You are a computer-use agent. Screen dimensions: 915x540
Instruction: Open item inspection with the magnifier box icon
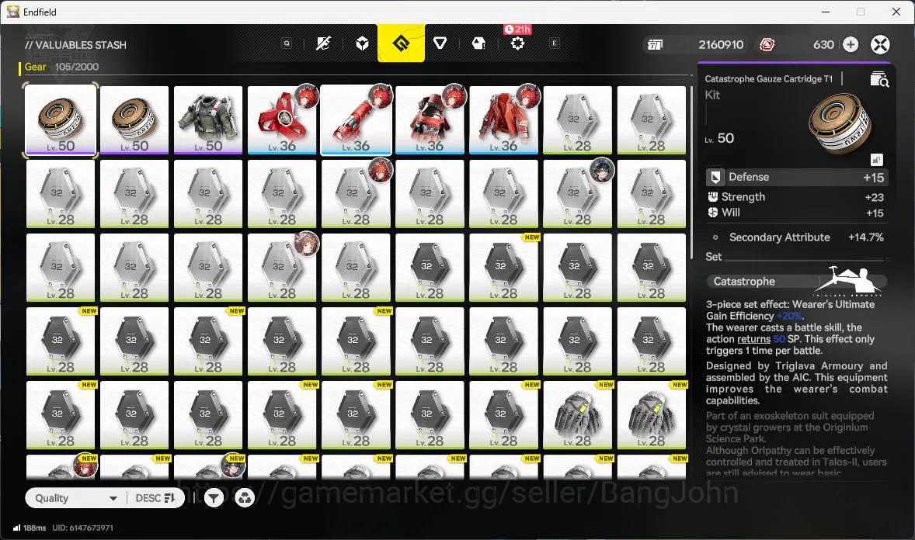tap(878, 78)
